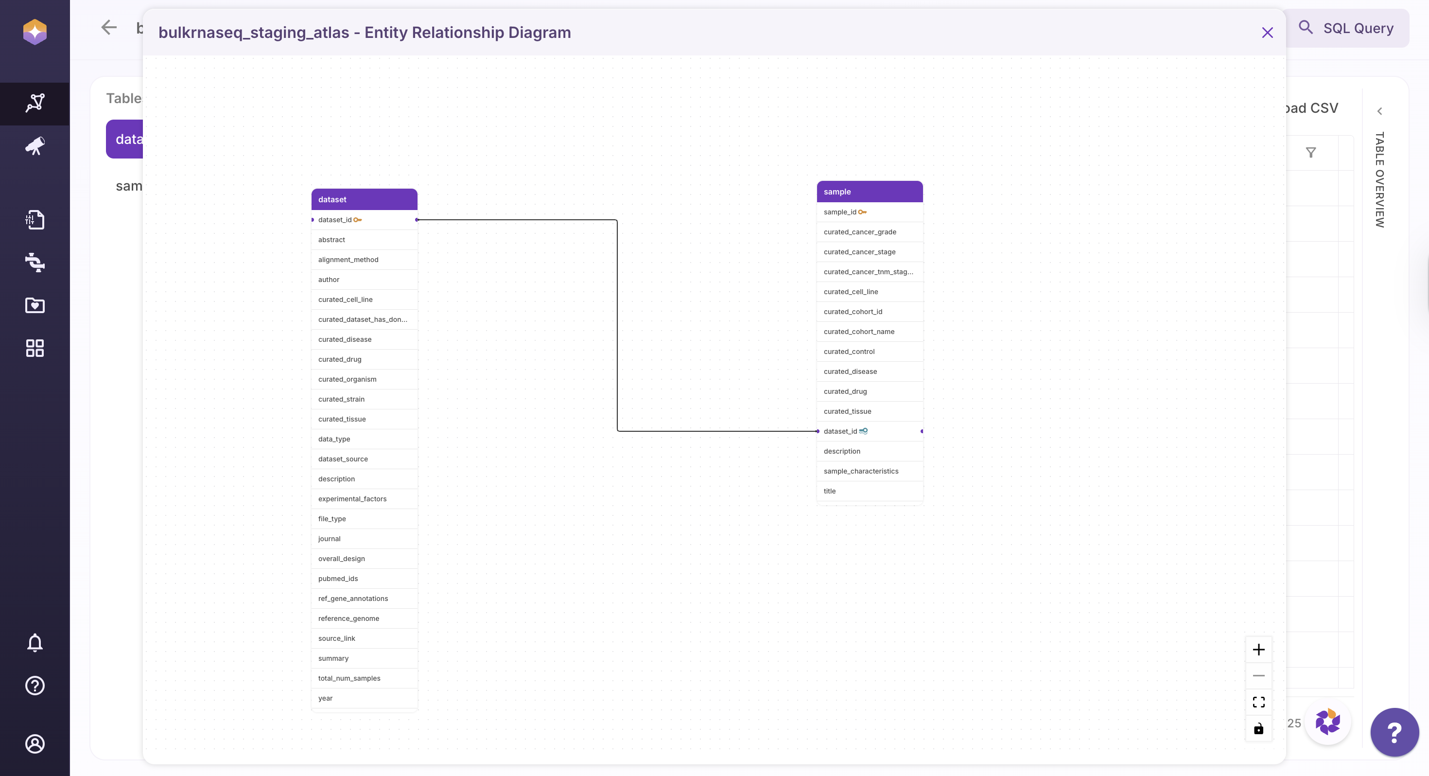Open the telescope explore icon
This screenshot has width=1429, height=776.
[35, 146]
